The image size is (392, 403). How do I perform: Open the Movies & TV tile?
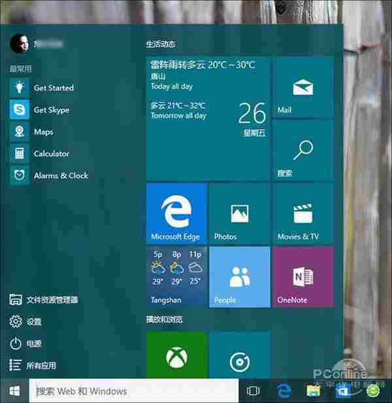[302, 213]
